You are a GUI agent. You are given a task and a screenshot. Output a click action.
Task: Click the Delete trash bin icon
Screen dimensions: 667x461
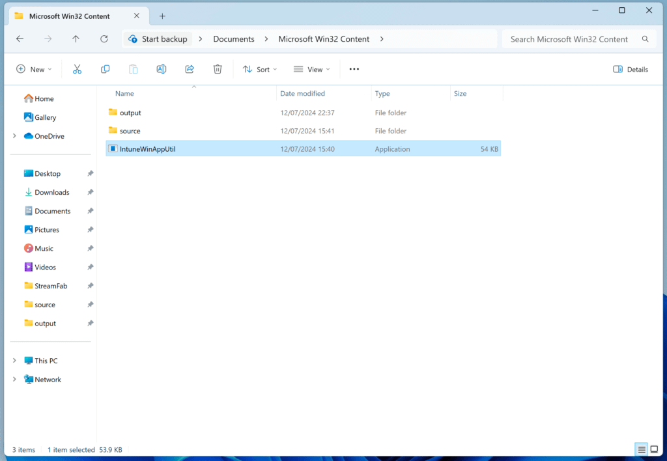pos(218,69)
